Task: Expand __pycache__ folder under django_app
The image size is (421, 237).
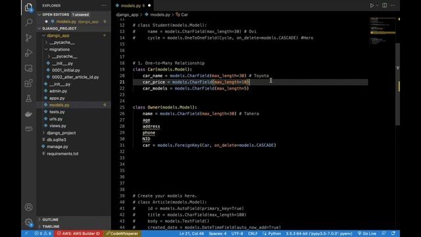Action: 74,42
